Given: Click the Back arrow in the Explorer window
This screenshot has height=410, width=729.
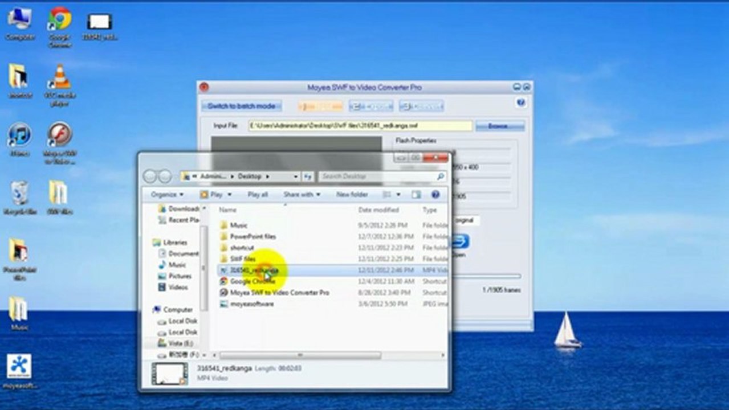Looking at the screenshot, I should pos(150,177).
